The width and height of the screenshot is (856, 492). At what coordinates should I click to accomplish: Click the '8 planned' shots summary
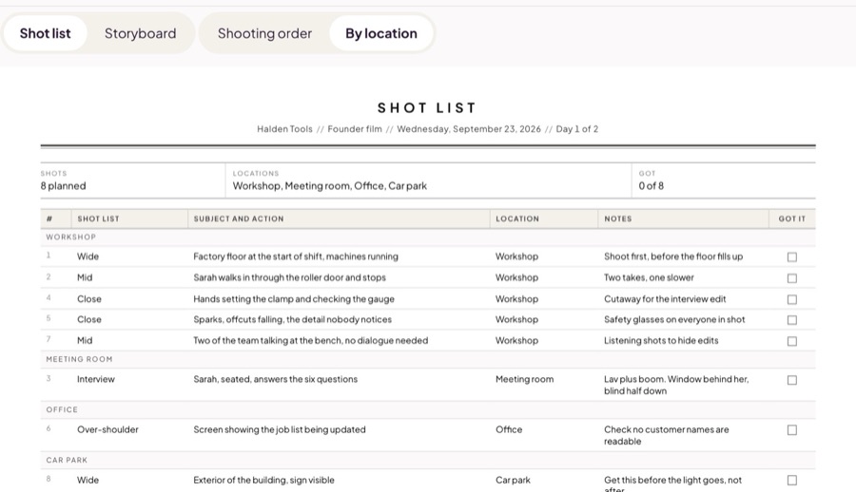tap(64, 186)
